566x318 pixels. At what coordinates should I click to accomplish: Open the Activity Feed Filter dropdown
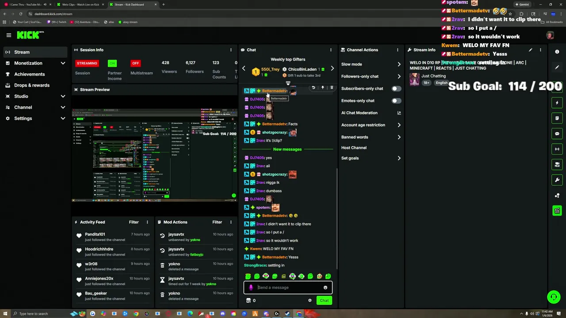(134, 222)
